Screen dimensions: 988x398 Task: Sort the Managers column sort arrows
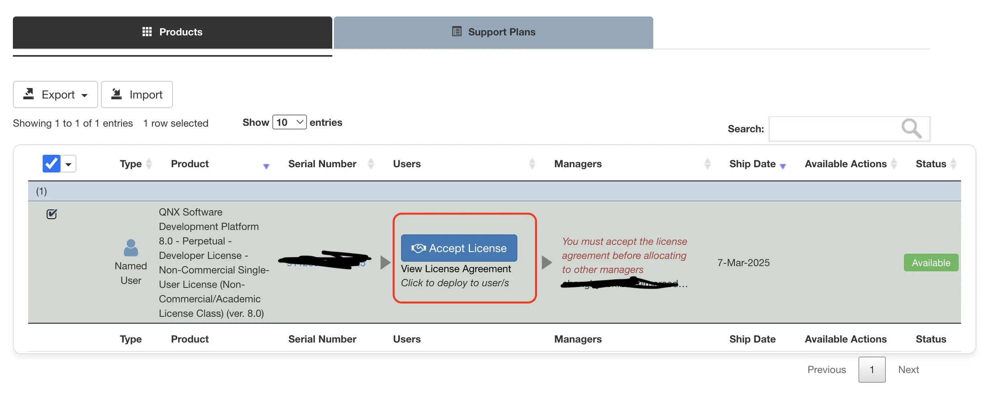pos(708,164)
